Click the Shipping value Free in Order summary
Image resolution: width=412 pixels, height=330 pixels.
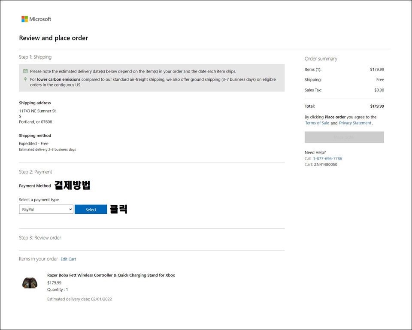coord(380,80)
